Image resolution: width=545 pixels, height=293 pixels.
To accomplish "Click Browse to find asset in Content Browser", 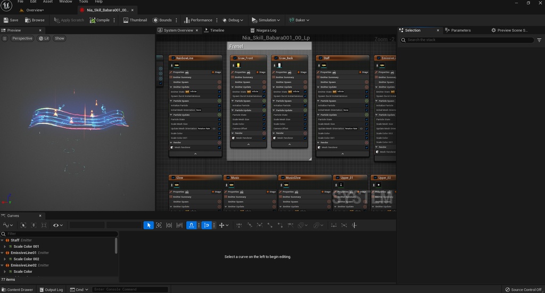I will click(35, 20).
